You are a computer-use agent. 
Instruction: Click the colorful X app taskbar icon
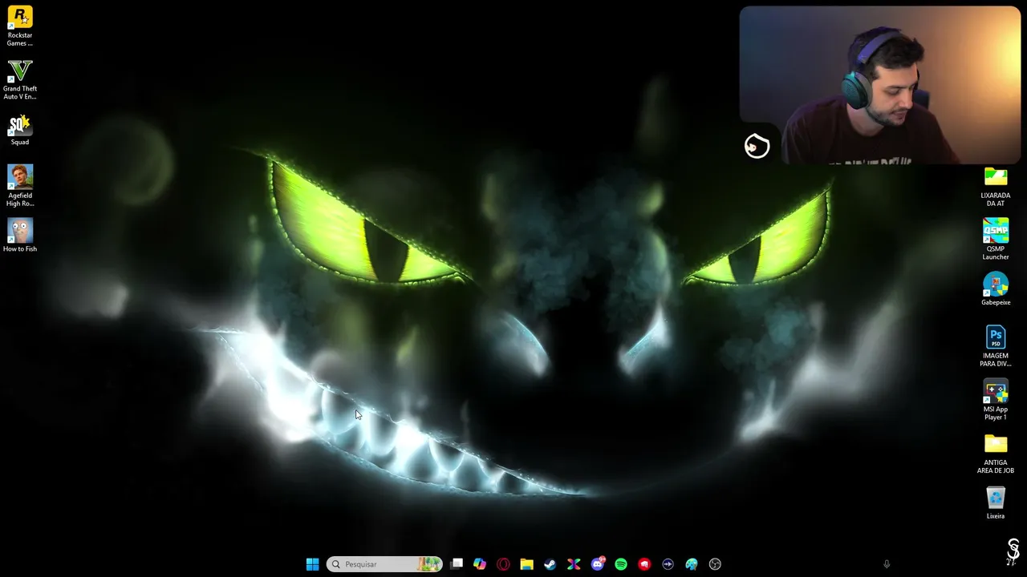574,564
